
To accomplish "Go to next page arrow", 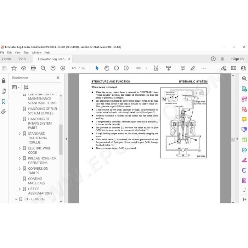I will pos(63,68).
